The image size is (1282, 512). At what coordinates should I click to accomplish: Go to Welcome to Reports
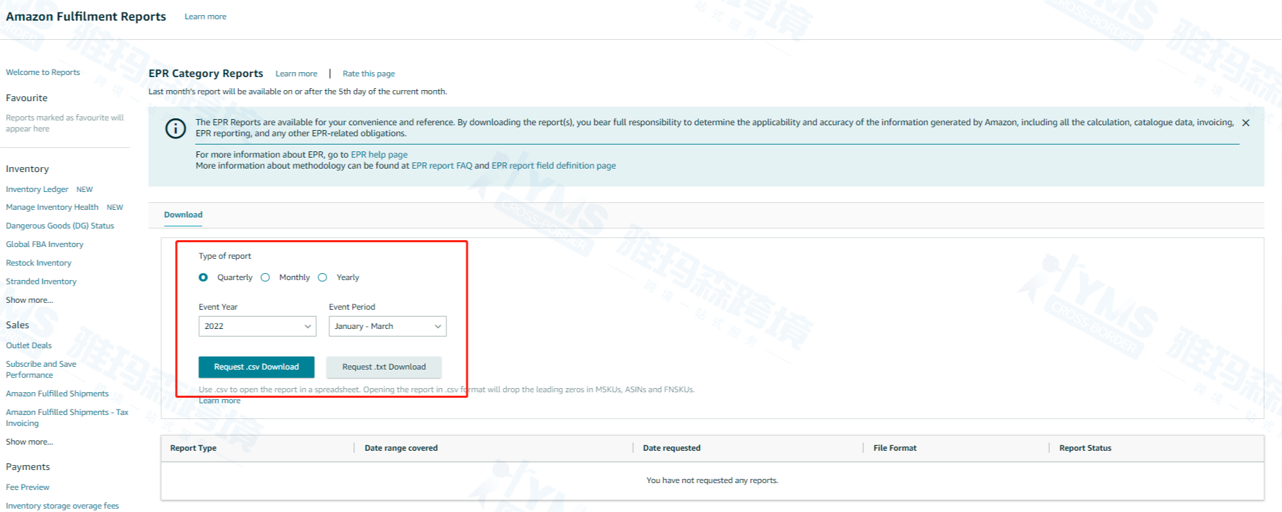pyautogui.click(x=43, y=72)
